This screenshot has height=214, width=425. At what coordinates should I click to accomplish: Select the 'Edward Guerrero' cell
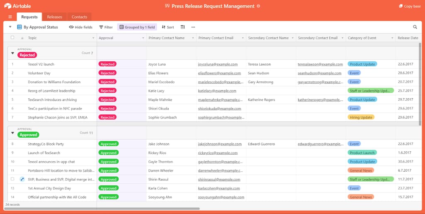pos(271,144)
